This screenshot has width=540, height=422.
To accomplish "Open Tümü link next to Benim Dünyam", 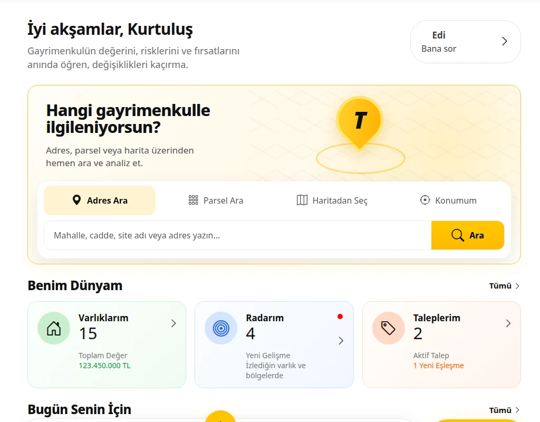I will [x=504, y=286].
